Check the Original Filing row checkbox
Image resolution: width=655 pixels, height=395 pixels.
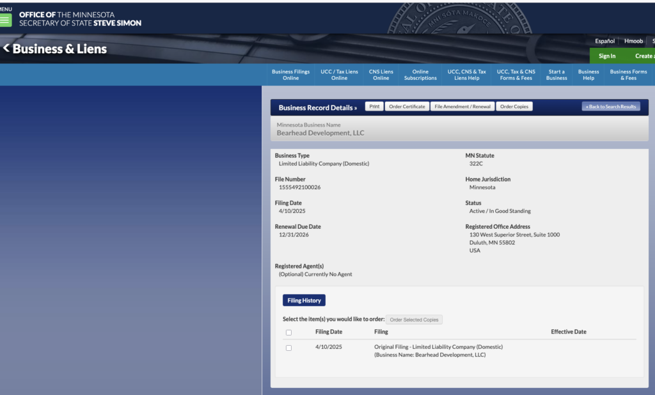tap(288, 348)
